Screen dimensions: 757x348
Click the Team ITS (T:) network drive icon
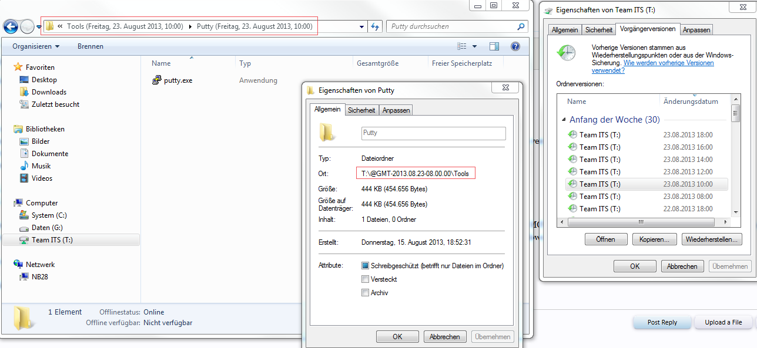click(24, 240)
